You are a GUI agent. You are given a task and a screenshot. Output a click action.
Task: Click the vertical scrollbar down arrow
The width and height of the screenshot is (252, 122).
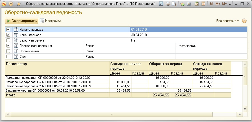tap(245, 109)
